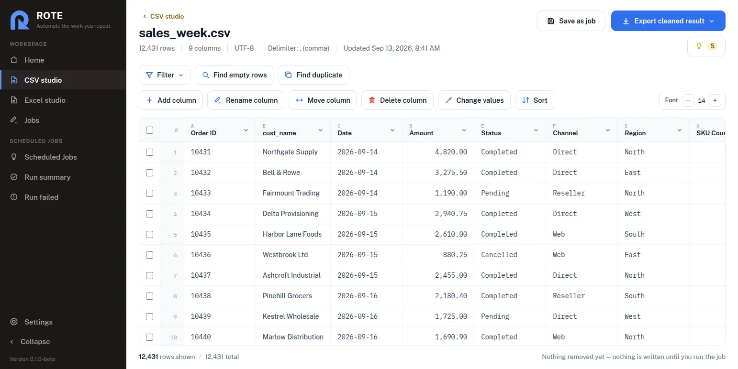Increase font size with plus button
Viewport: 738px width, 369px height.
715,100
